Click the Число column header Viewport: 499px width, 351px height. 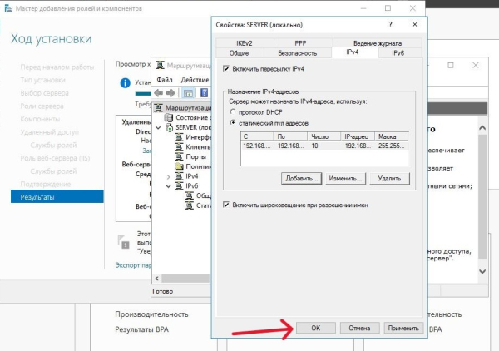[x=324, y=136]
